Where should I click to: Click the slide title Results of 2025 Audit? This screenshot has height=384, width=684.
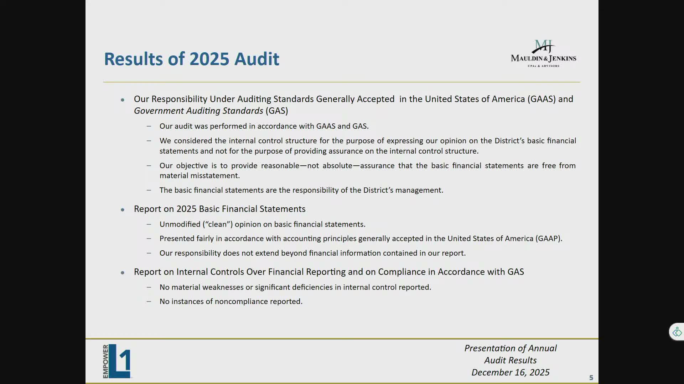click(x=191, y=59)
